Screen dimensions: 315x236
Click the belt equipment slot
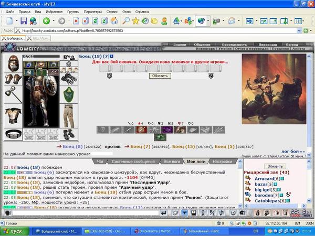13,134
